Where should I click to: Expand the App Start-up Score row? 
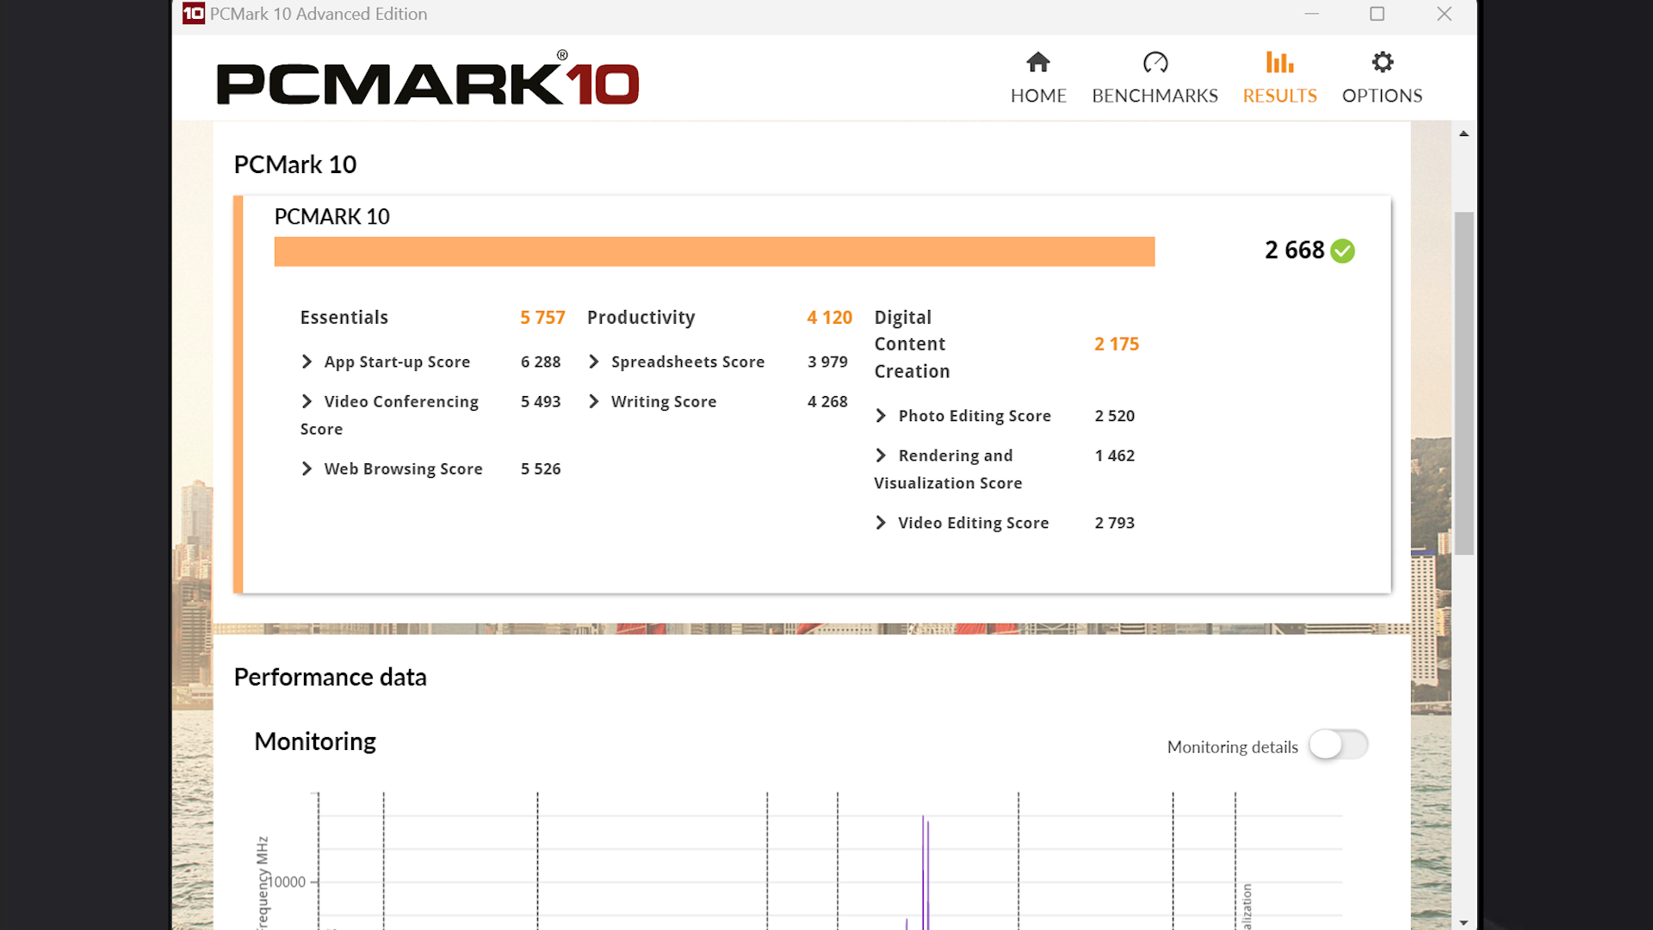[x=307, y=362]
